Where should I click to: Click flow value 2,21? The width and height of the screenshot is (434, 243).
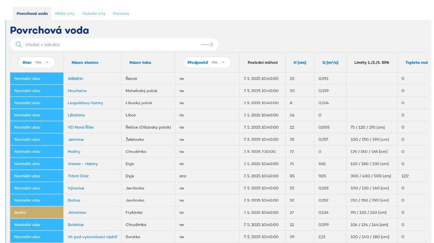[322, 237]
